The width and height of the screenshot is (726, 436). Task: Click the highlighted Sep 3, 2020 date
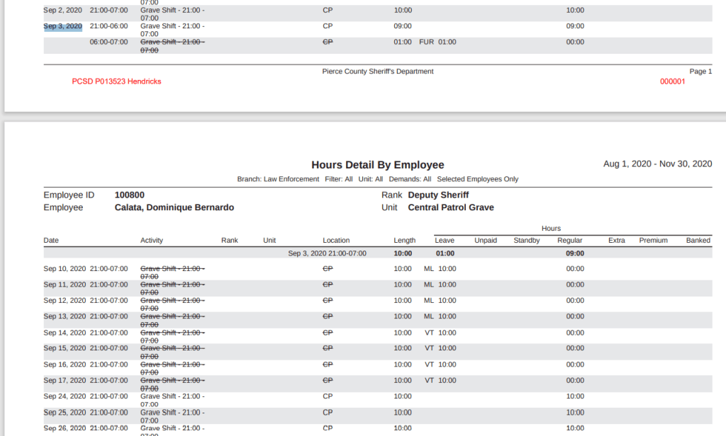click(63, 26)
